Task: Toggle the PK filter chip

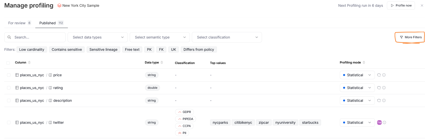Action: click(x=149, y=49)
